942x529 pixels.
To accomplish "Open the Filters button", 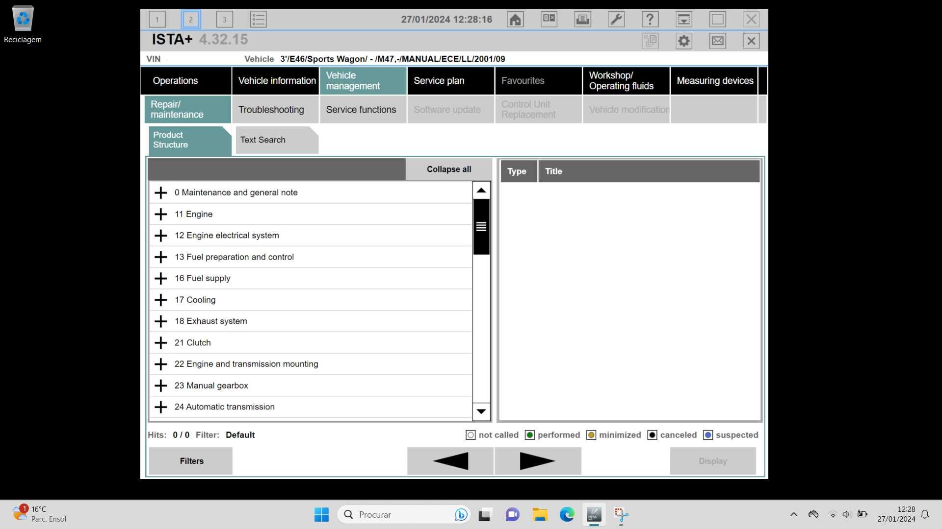I will pos(191,461).
